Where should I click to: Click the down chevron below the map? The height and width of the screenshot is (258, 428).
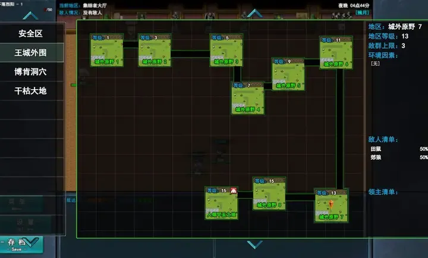point(254,244)
